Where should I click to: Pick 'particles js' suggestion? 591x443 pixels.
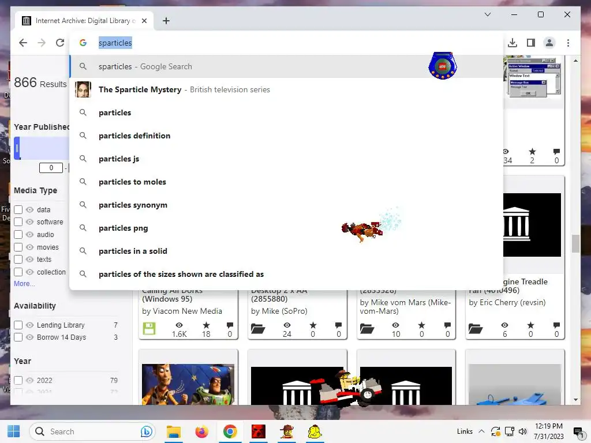pos(286,159)
